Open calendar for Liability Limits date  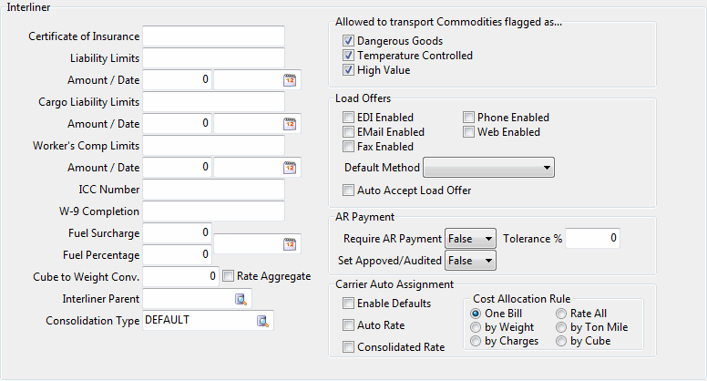point(291,80)
